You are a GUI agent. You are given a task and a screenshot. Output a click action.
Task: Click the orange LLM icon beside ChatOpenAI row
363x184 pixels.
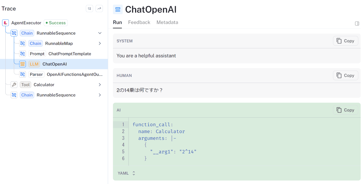coord(23,64)
